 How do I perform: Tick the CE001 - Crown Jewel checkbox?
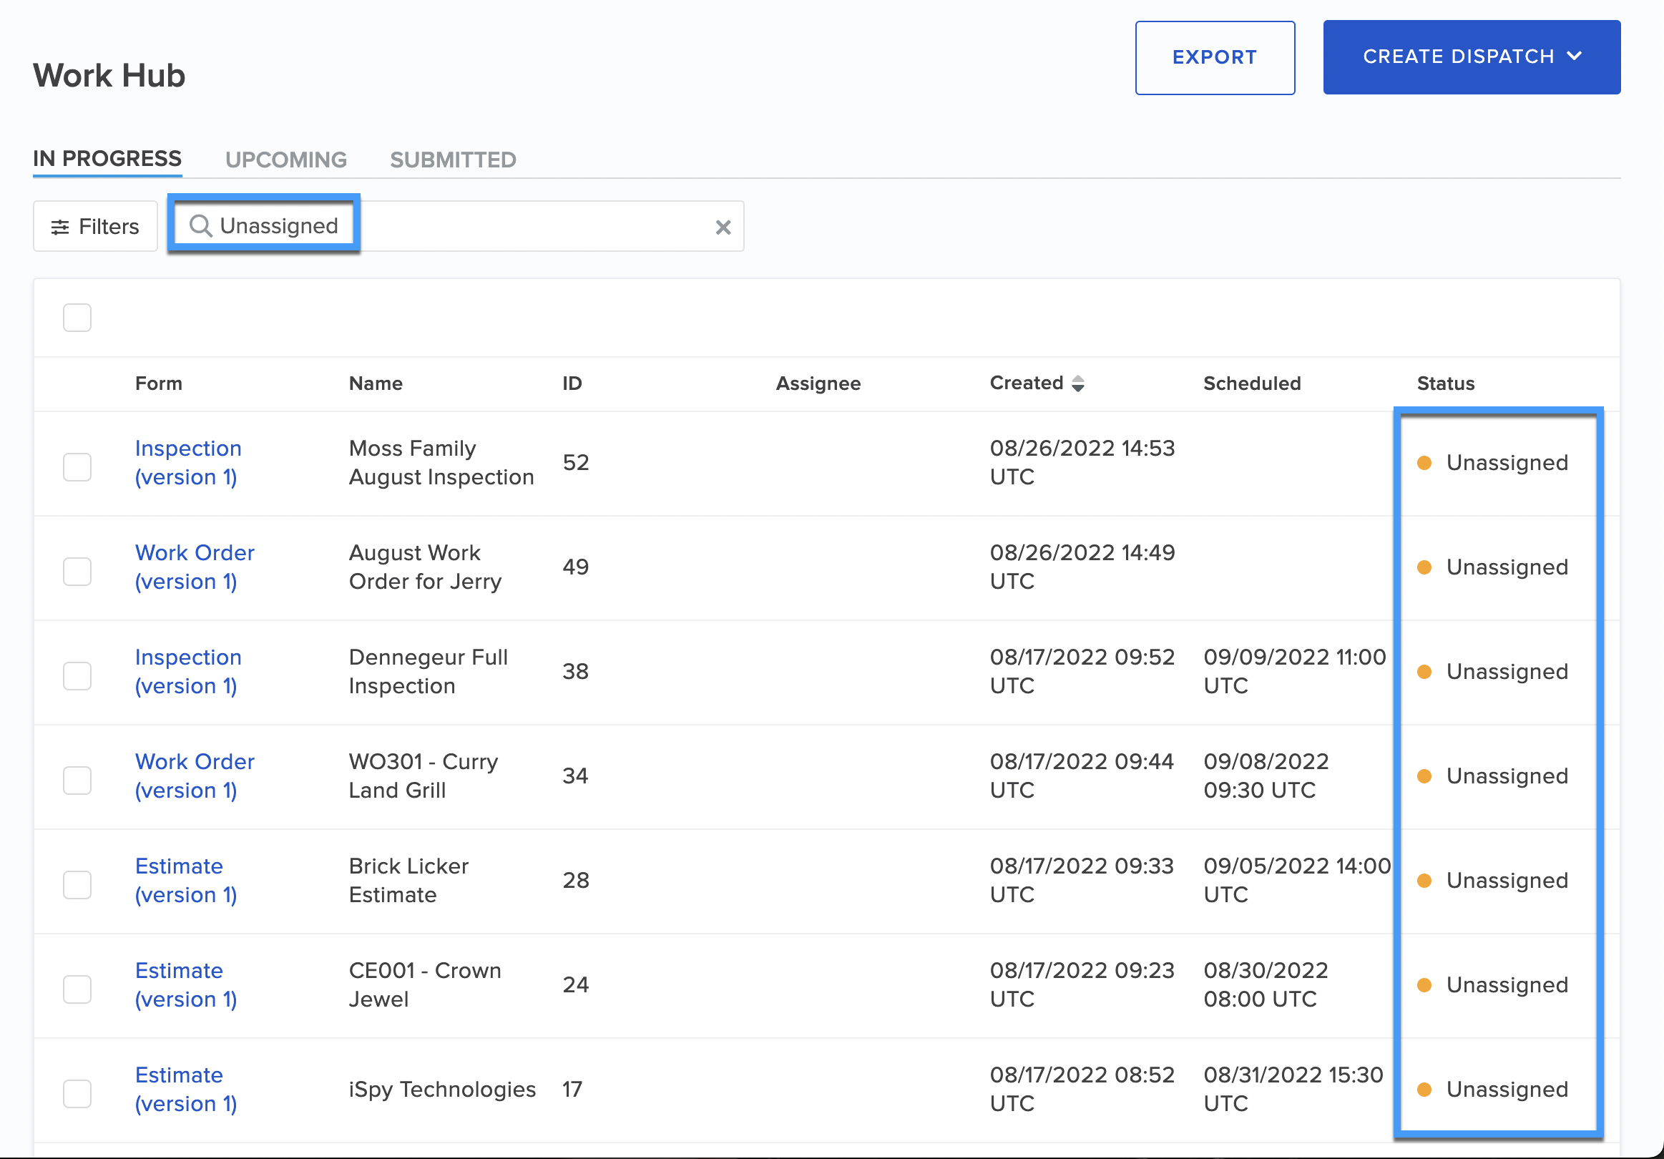tap(77, 989)
